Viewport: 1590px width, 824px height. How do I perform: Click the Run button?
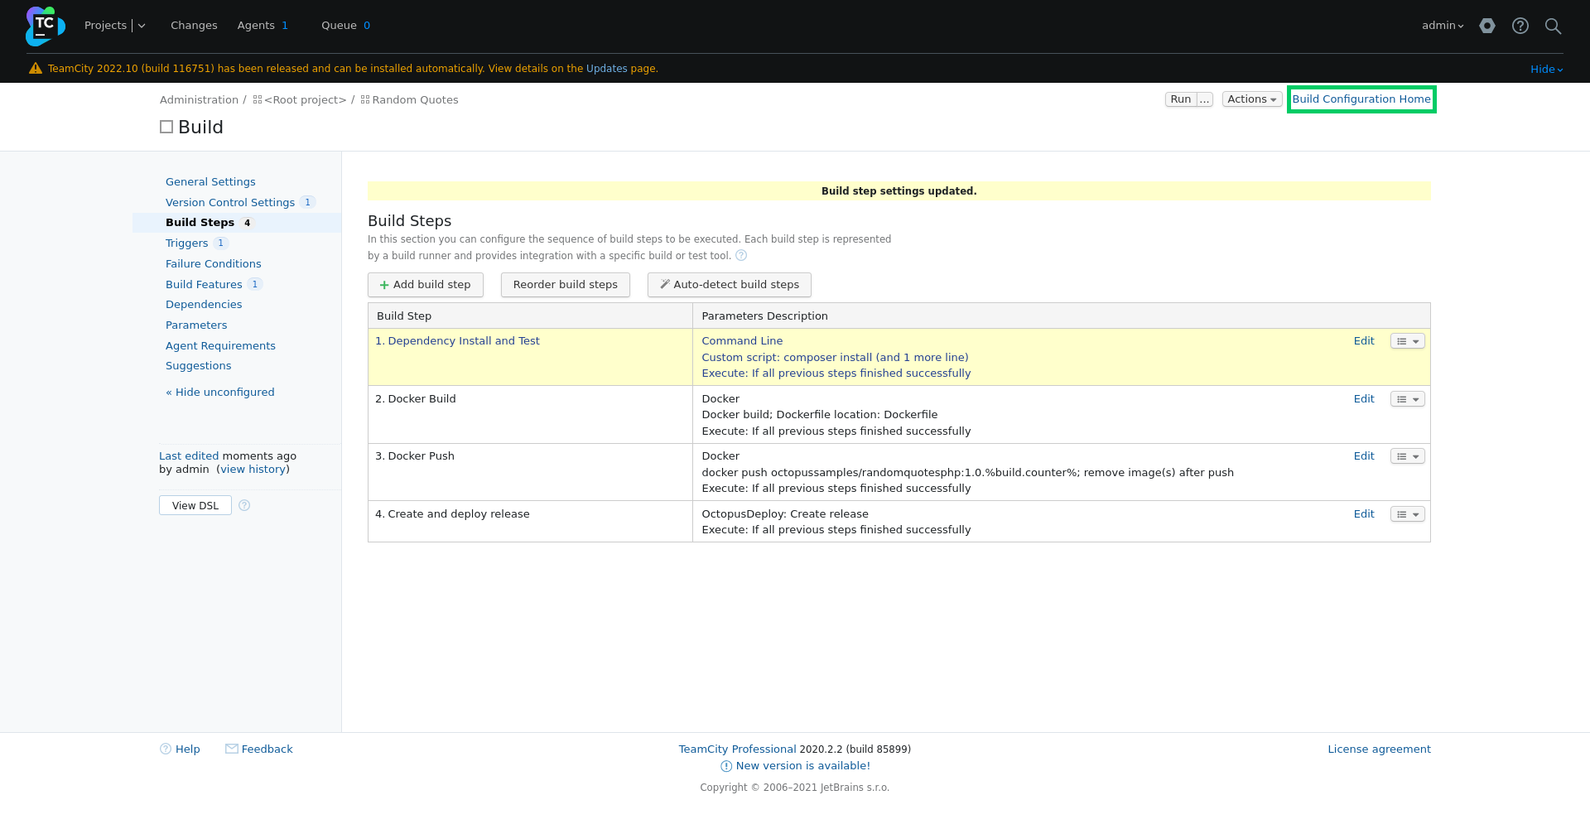coord(1181,99)
